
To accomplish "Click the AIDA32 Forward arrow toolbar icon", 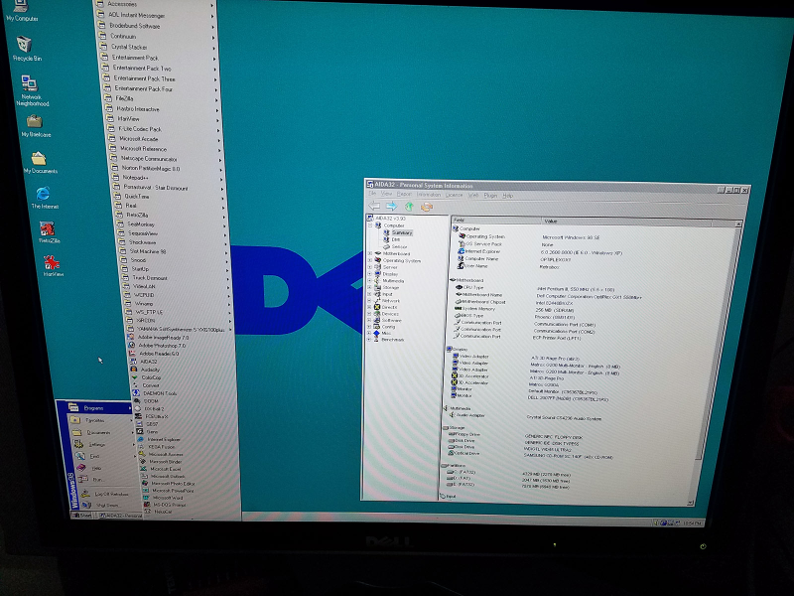I will tap(391, 206).
